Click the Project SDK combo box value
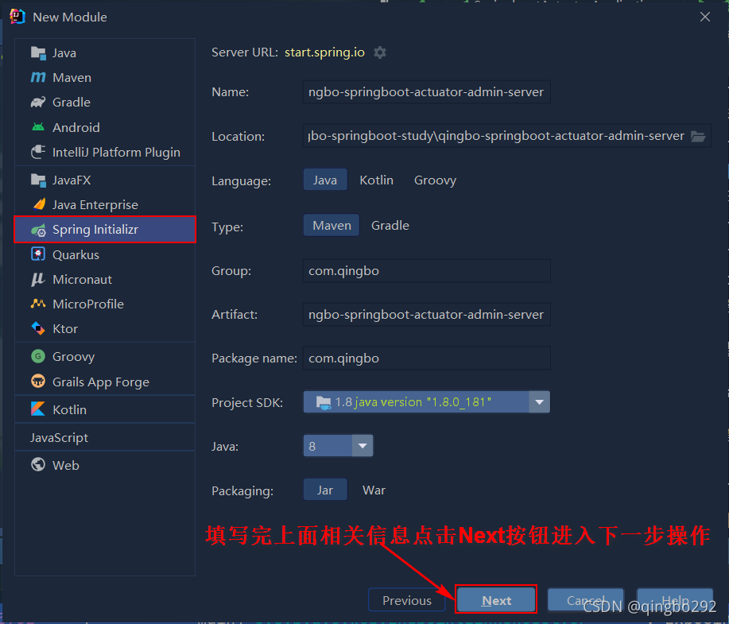 click(416, 402)
